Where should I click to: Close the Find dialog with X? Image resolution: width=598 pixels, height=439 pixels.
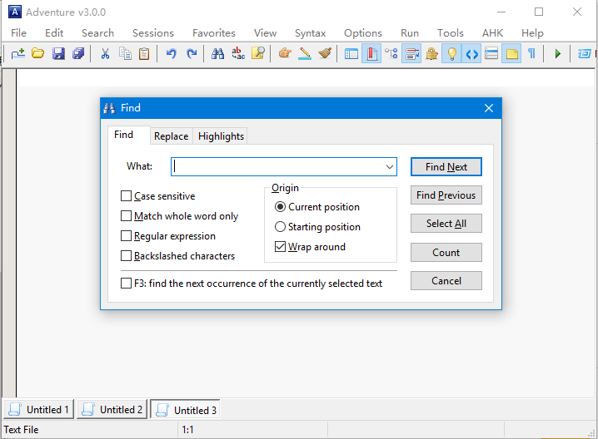(x=489, y=108)
